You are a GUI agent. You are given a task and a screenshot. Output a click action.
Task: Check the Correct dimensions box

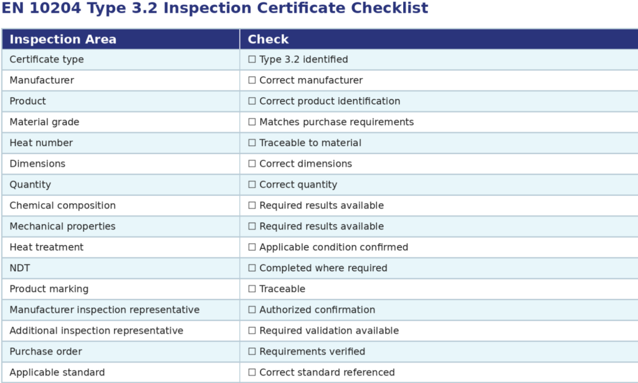252,164
